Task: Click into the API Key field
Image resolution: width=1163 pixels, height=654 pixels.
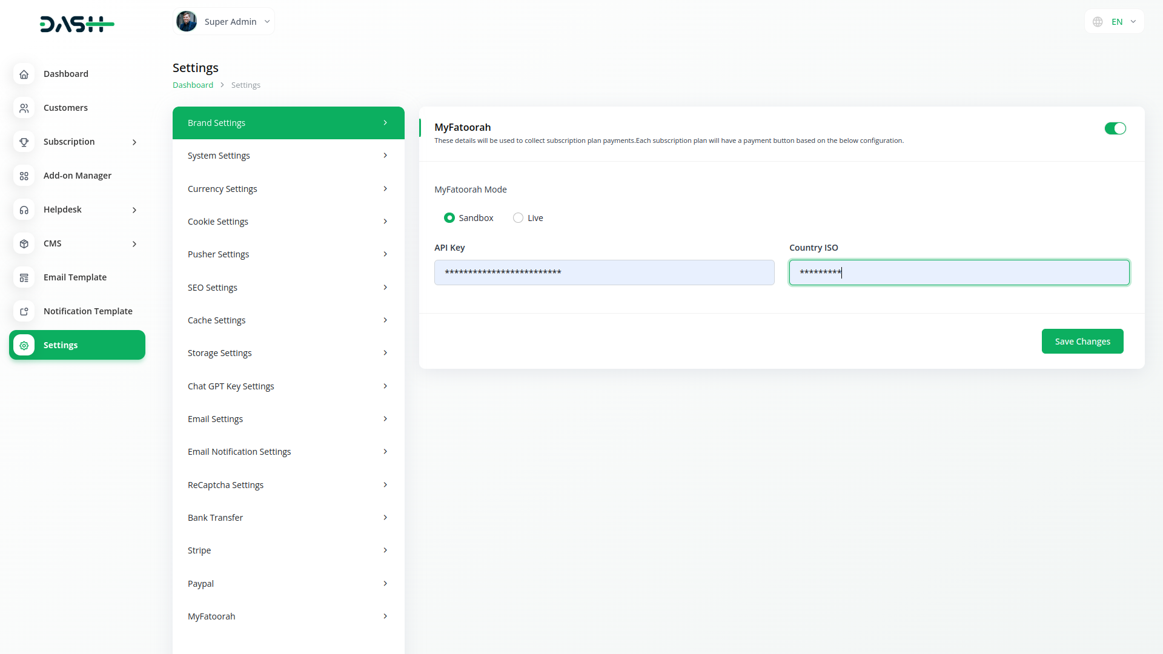Action: pos(604,272)
